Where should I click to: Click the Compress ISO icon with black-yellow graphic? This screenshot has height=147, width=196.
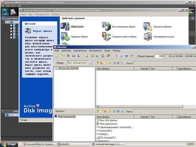(108, 56)
